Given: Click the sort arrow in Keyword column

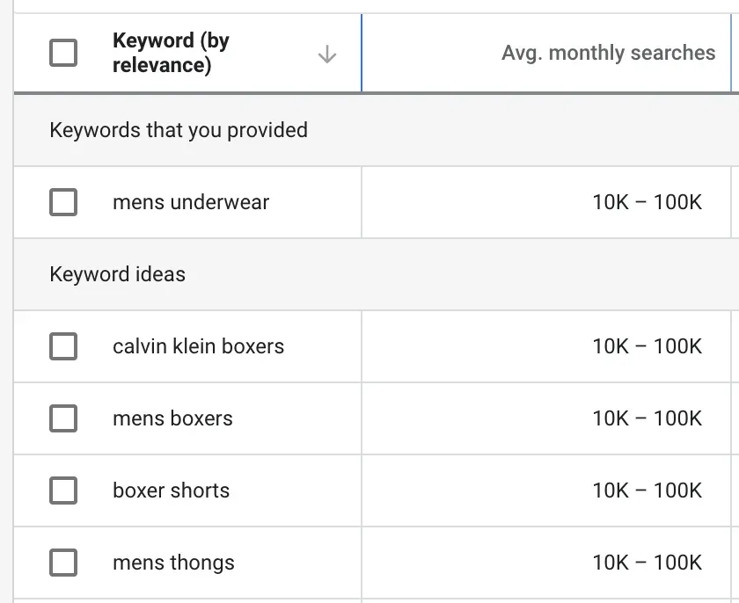Looking at the screenshot, I should [327, 54].
